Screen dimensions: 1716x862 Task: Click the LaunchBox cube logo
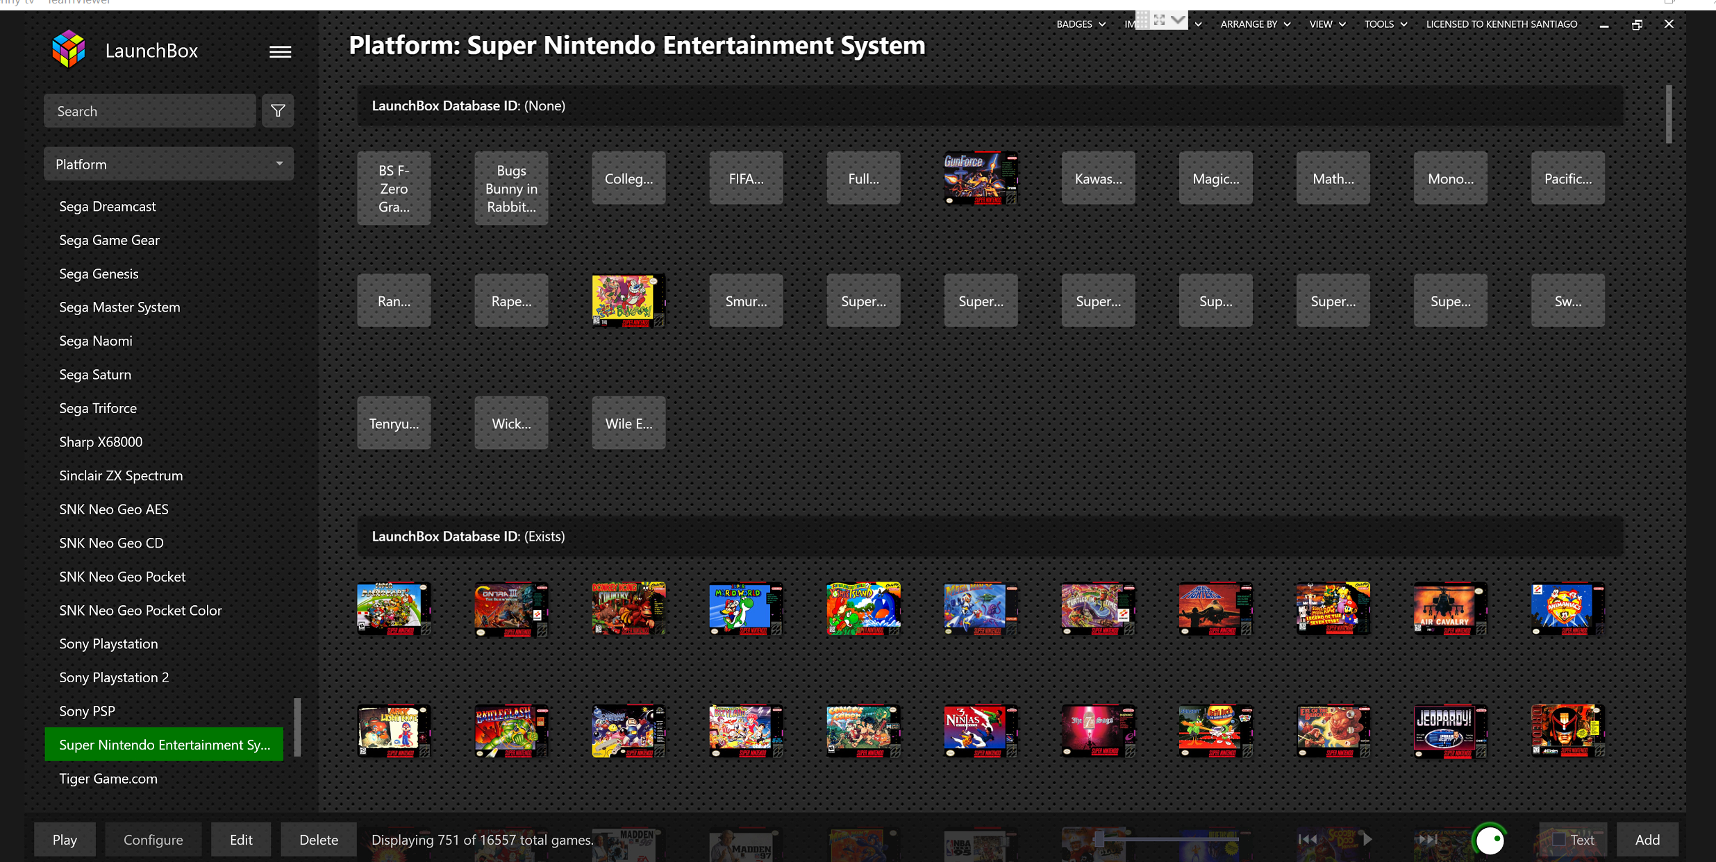pos(69,49)
